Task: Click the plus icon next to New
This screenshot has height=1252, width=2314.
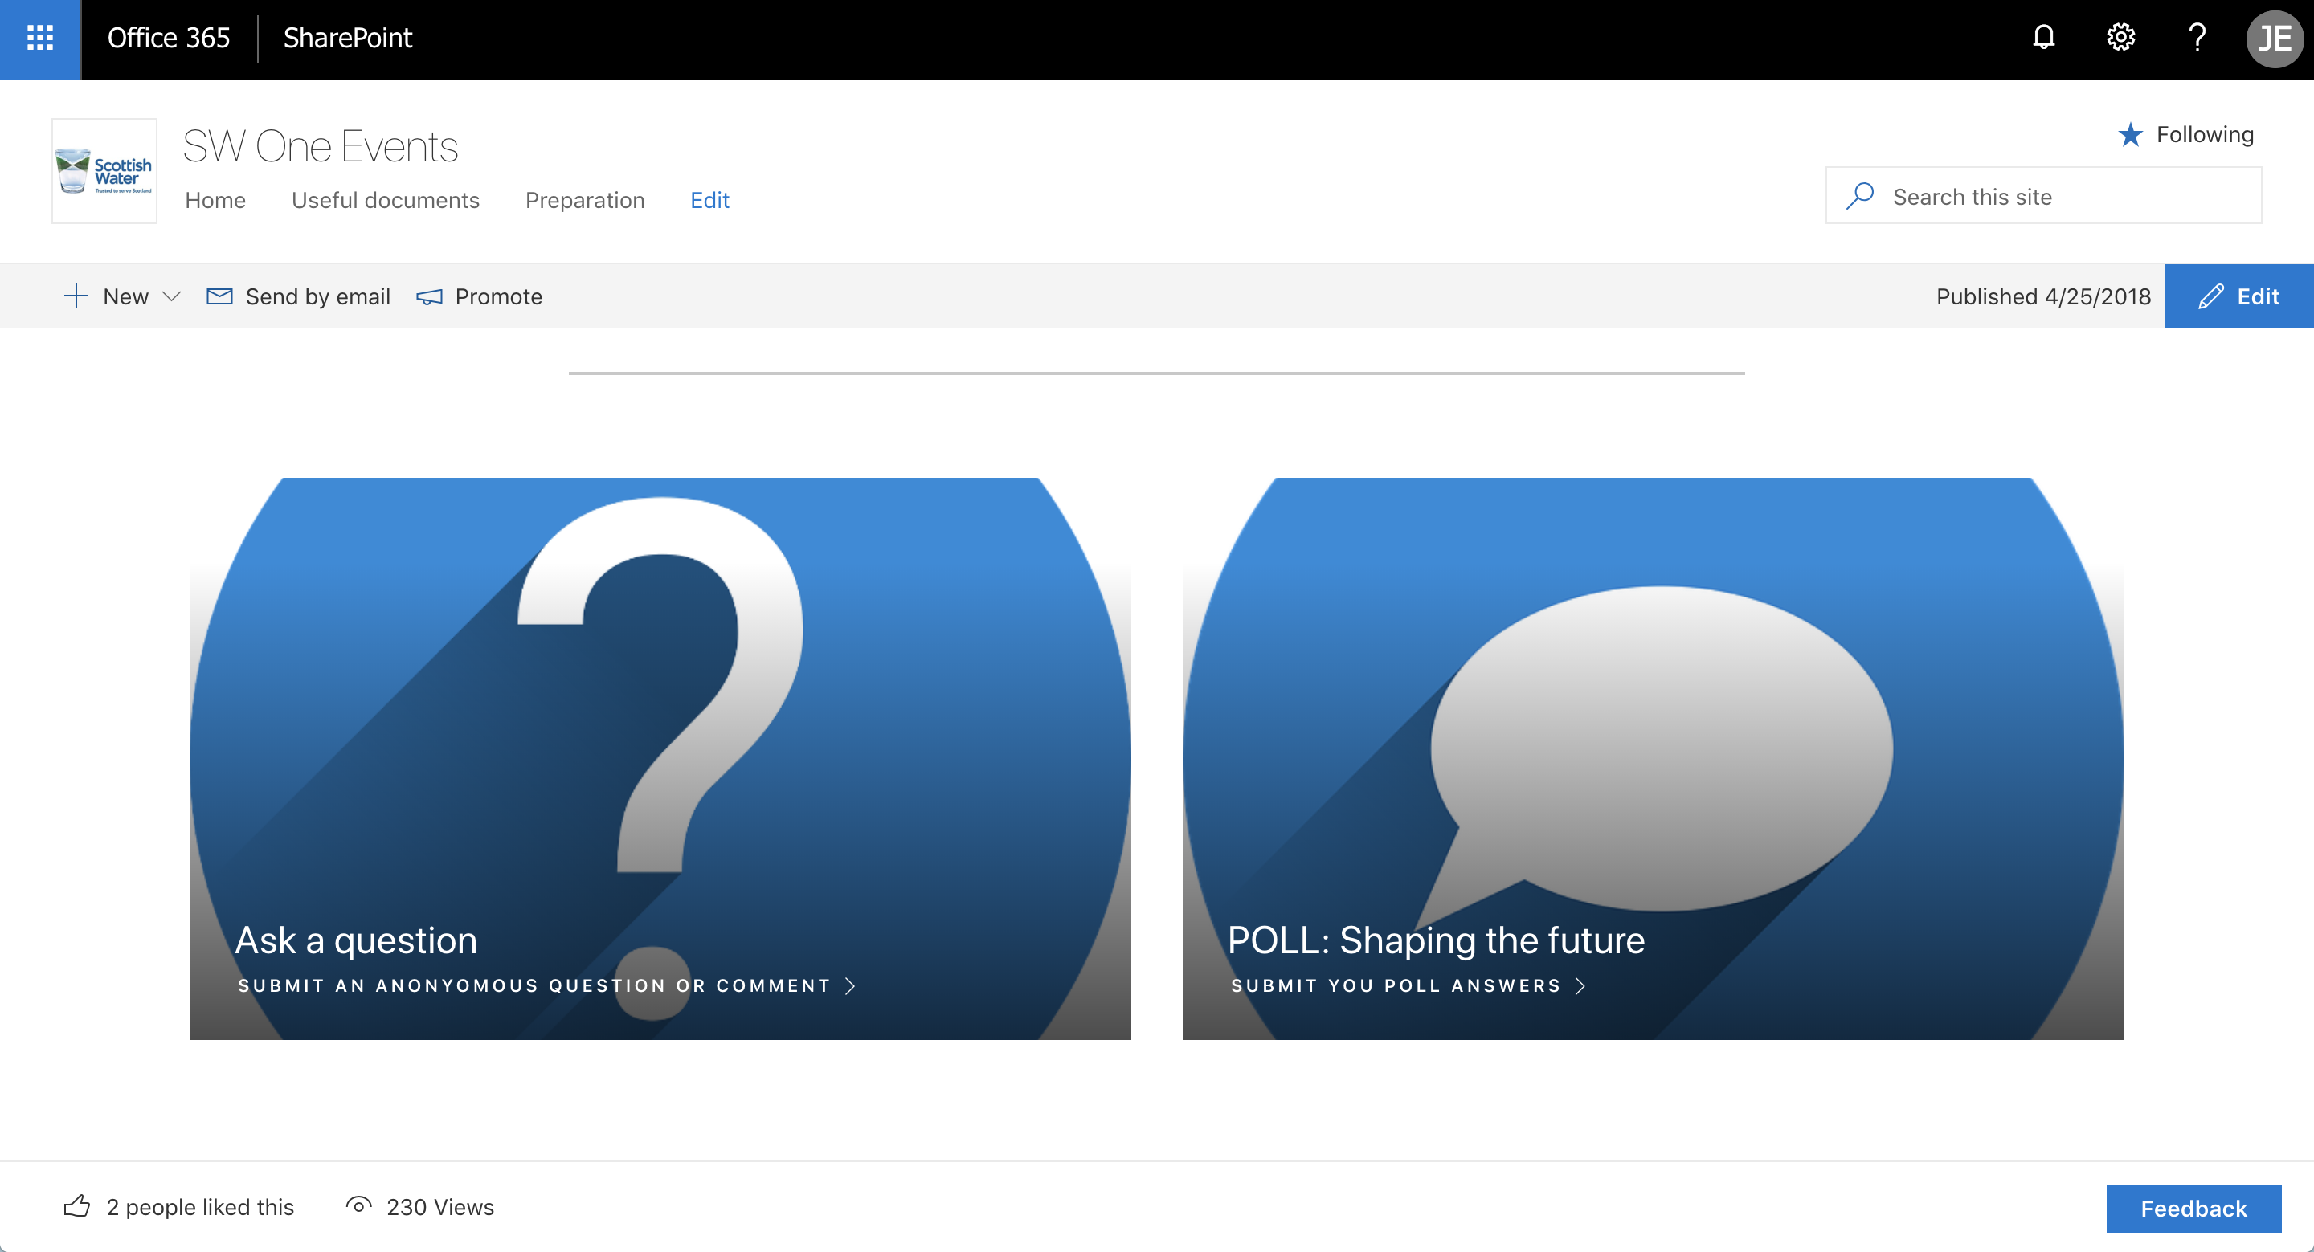Action: coord(76,296)
